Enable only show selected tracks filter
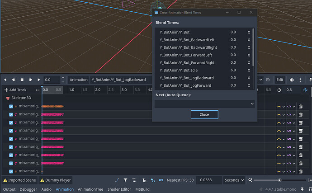The image size is (312, 193). pos(125,180)
